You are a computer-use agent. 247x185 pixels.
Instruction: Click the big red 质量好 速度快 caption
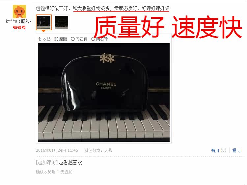click(x=168, y=27)
